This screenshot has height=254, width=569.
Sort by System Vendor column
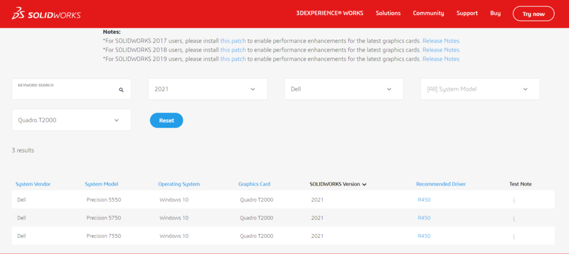(33, 185)
